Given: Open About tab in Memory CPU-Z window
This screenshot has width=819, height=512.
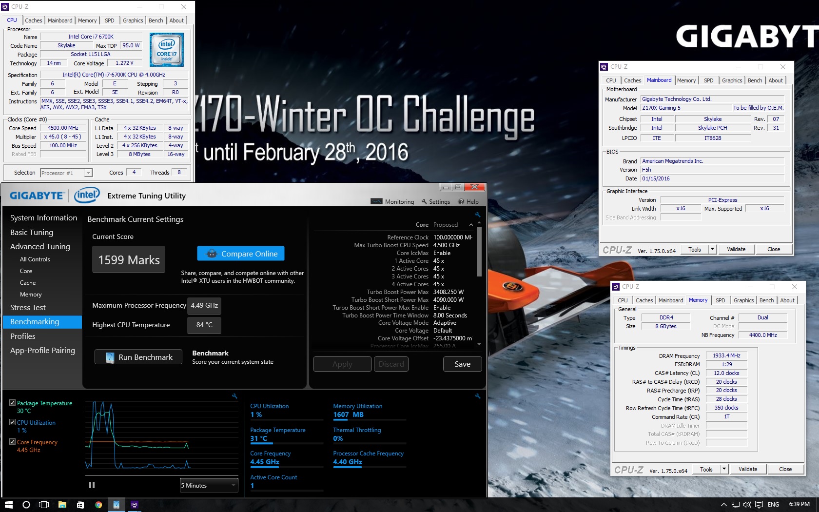Looking at the screenshot, I should [787, 300].
